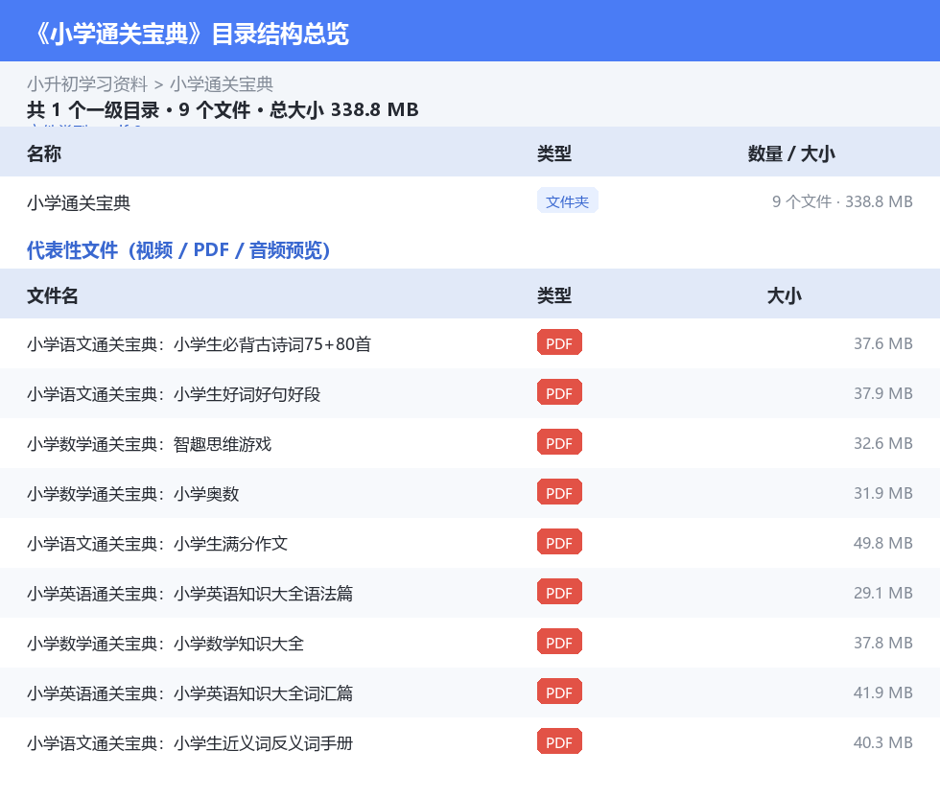Click PDF badge for 语法篇 row
Image resolution: width=940 pixels, height=798 pixels.
(x=559, y=592)
